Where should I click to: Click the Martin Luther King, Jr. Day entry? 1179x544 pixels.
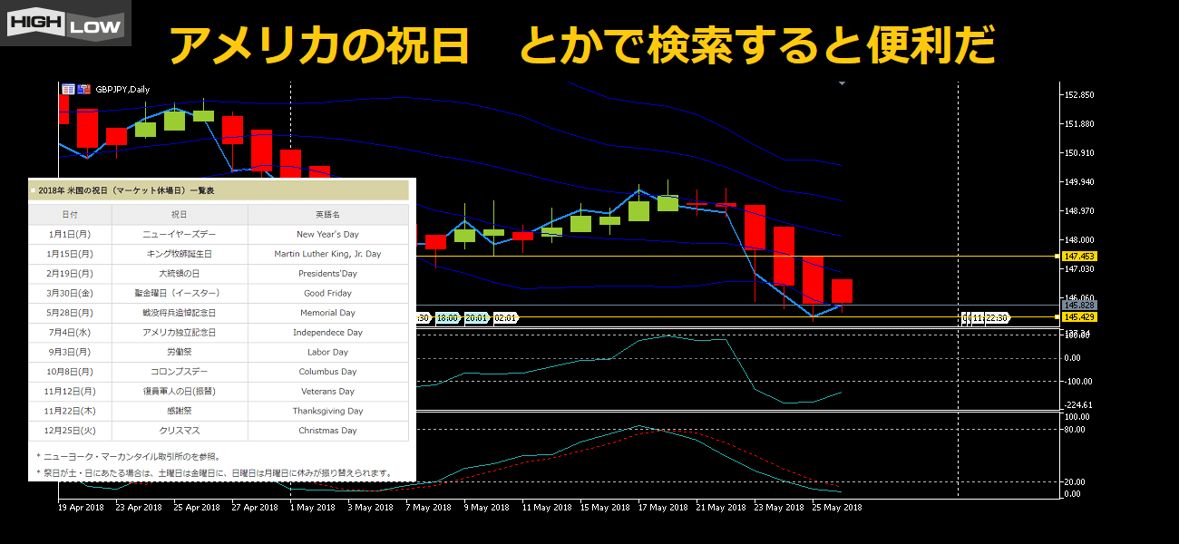[327, 254]
